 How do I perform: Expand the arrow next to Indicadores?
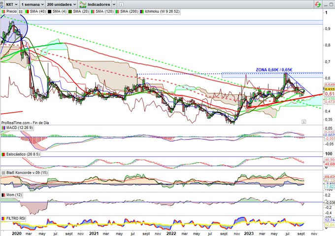(x=114, y=4)
